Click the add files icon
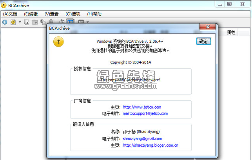252x160 pixels. coord(27,22)
